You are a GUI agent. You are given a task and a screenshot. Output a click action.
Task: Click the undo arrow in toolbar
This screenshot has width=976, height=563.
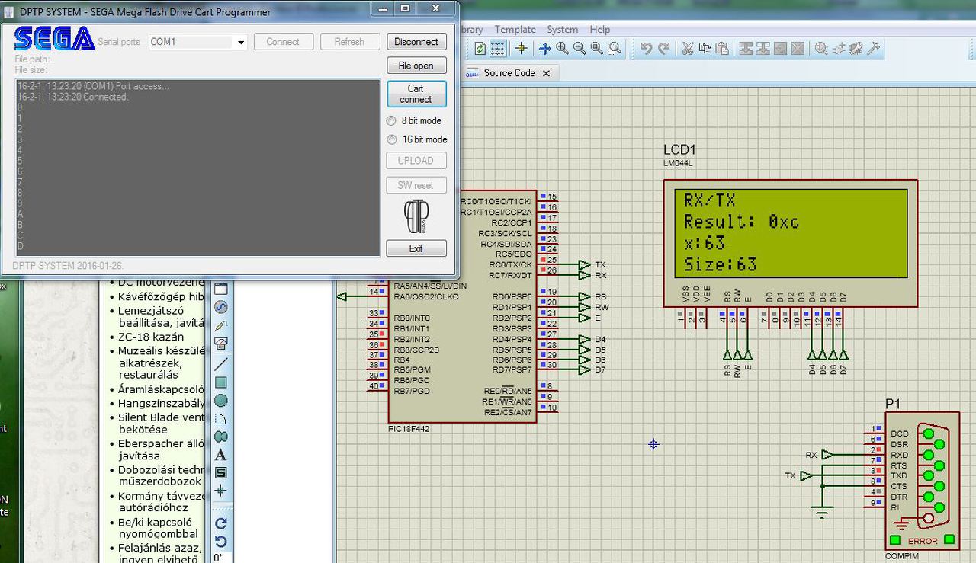[646, 49]
